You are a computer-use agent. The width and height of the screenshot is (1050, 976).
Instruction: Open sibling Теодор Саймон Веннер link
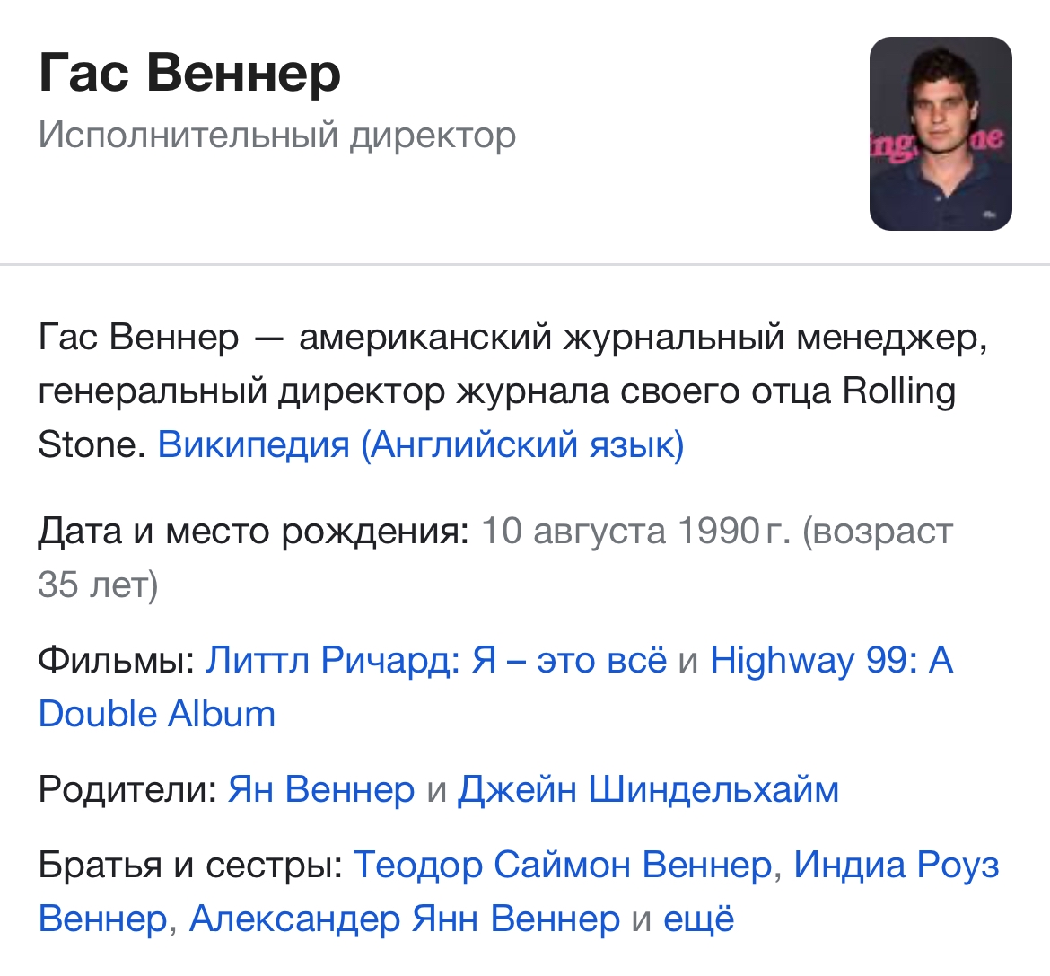(562, 866)
